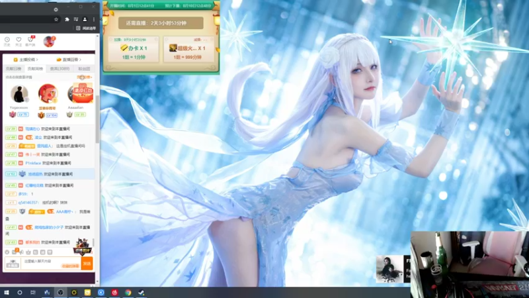Screen dimensions: 529x298
Task: Click the logged-in user avatar in header
Action: coord(49,41)
